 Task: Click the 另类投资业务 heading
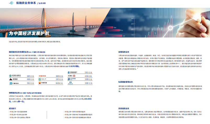[124, 109]
